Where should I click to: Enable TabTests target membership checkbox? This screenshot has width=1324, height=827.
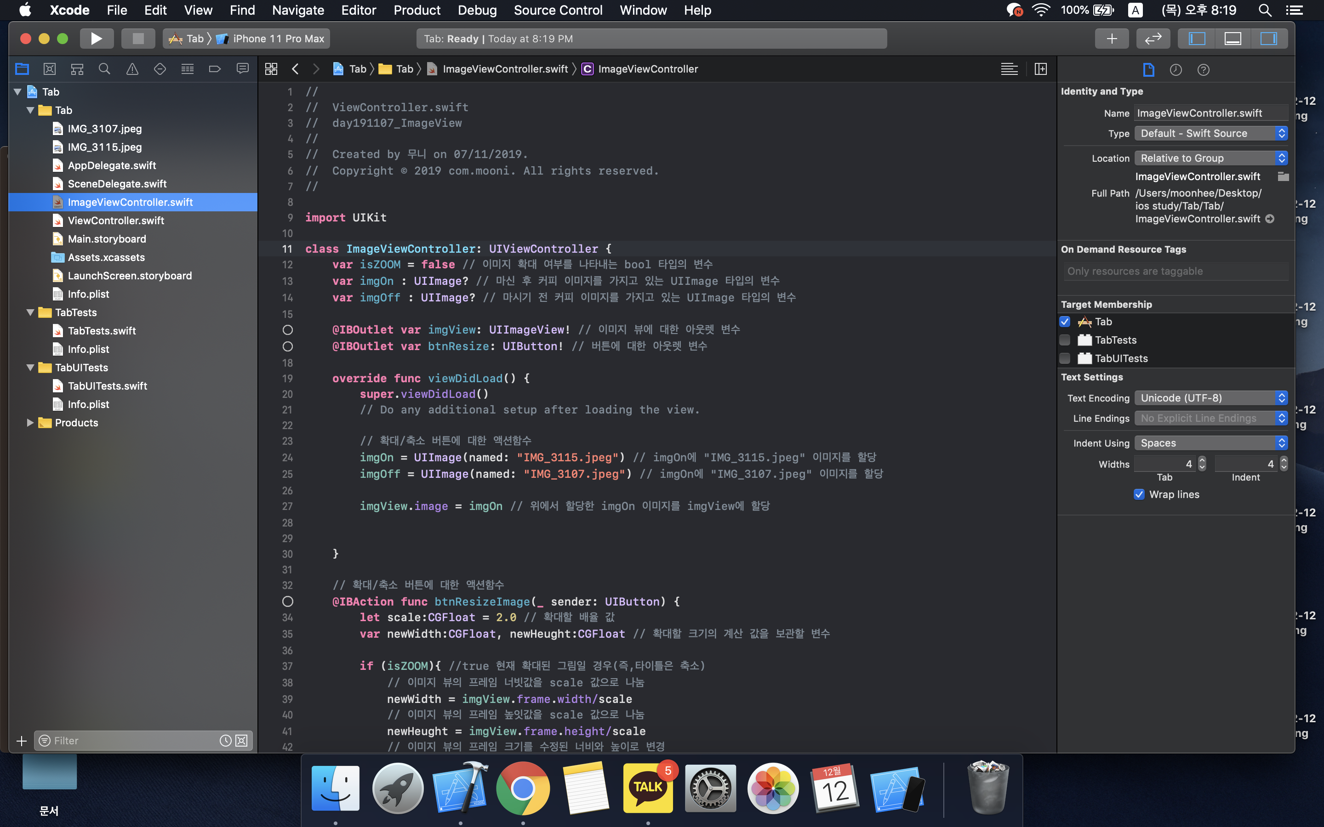[x=1065, y=340]
